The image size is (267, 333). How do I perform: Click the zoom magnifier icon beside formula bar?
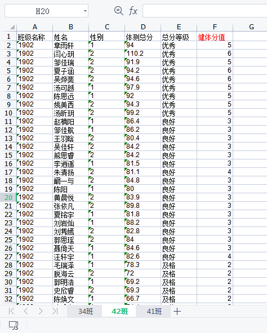(x=119, y=11)
